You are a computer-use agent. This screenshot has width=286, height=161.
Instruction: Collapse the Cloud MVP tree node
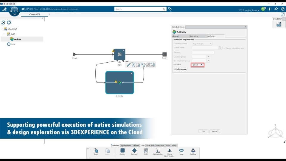point(2,29)
